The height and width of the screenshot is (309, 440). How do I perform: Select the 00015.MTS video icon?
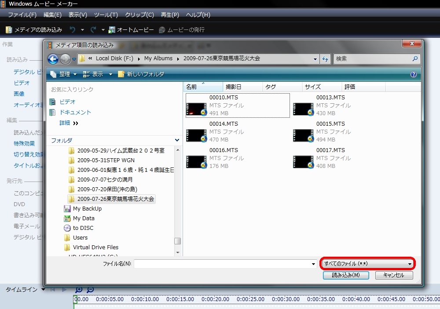pos(303,135)
